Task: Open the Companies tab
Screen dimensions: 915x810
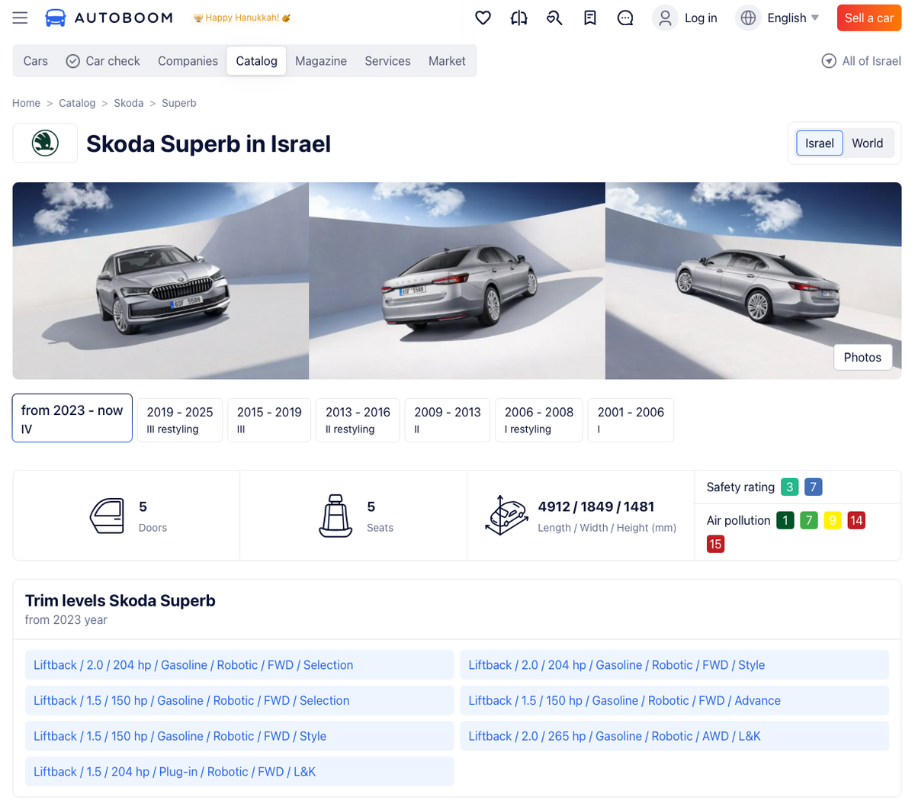Action: pyautogui.click(x=188, y=61)
